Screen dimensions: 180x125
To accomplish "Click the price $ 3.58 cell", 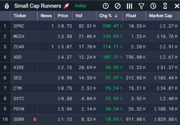I will coord(65,36).
